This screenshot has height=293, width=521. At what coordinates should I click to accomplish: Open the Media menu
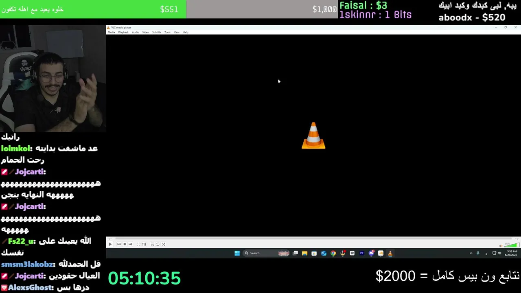pos(111,32)
